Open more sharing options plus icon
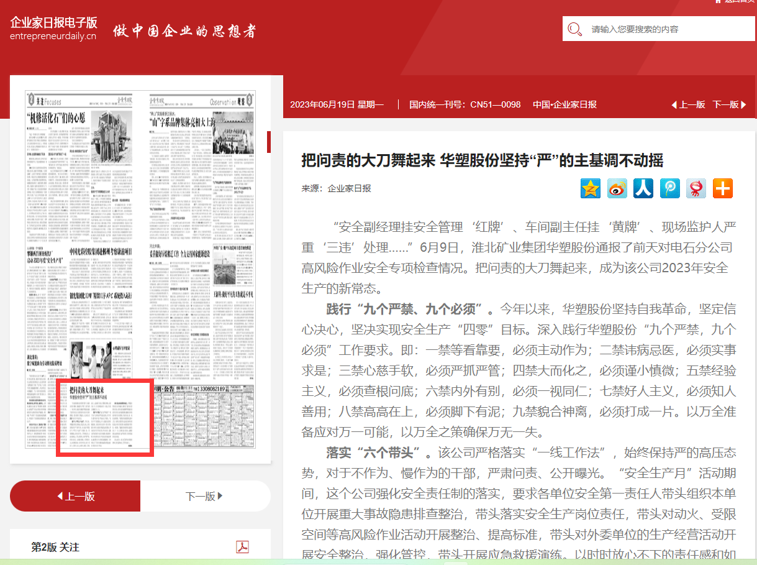The image size is (757, 565). [722, 188]
